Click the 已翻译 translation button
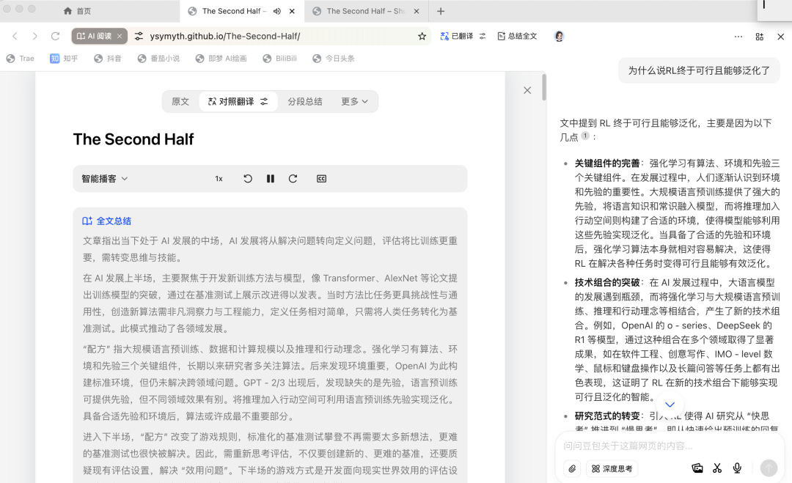 457,36
